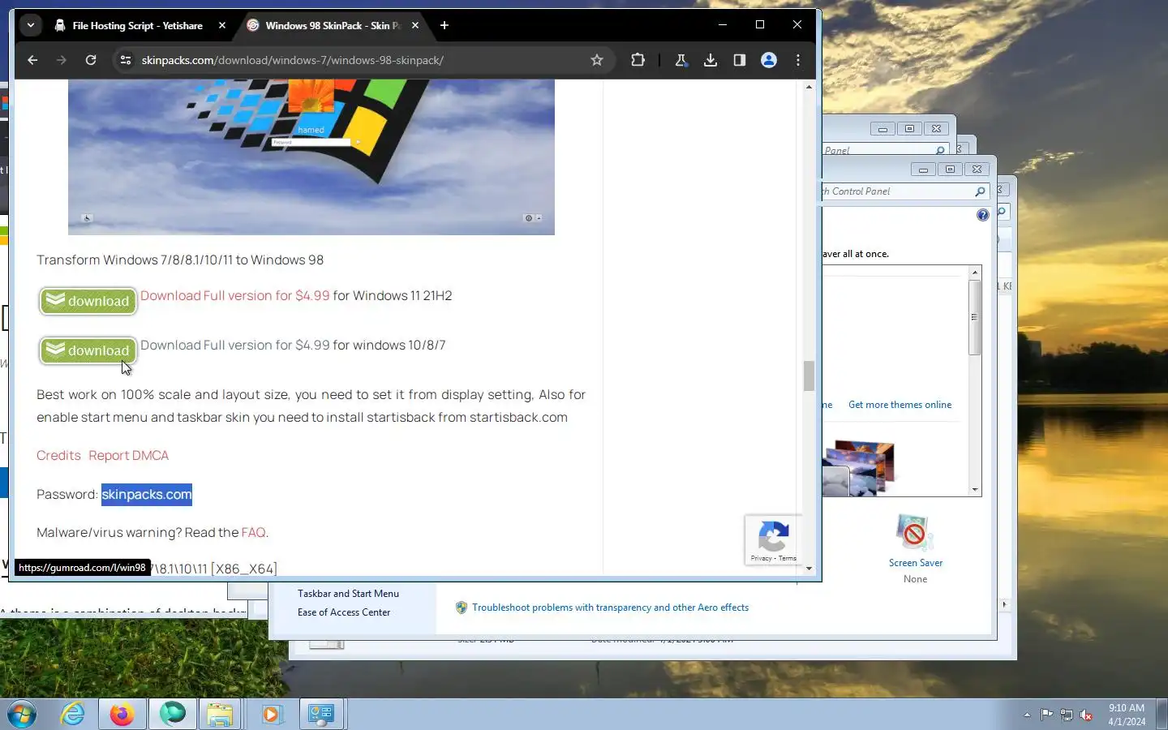Click download button for Windows 11 21H2
The height and width of the screenshot is (730, 1168).
pyautogui.click(x=88, y=301)
